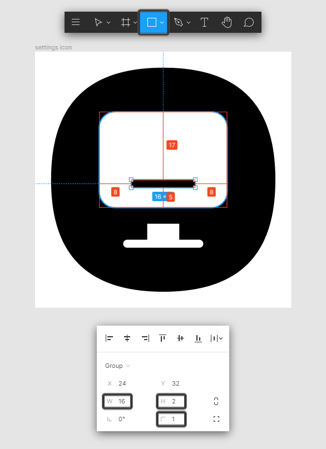Open the hamburger main menu
The image size is (326, 449).
point(76,22)
